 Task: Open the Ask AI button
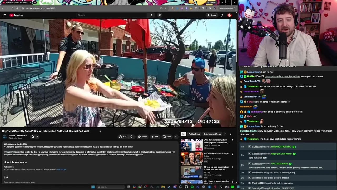pyautogui.click(x=155, y=137)
